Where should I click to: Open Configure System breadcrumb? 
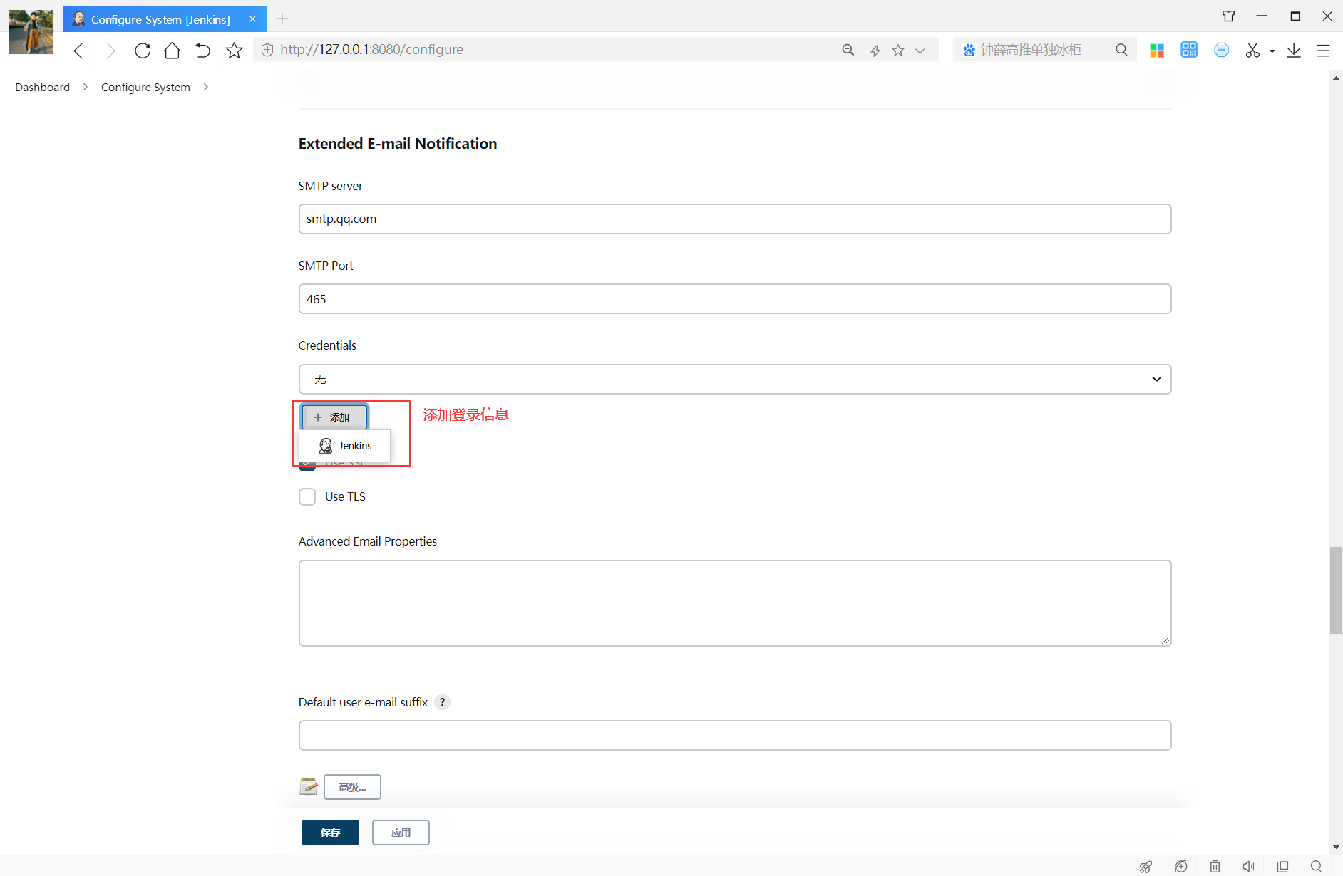145,87
